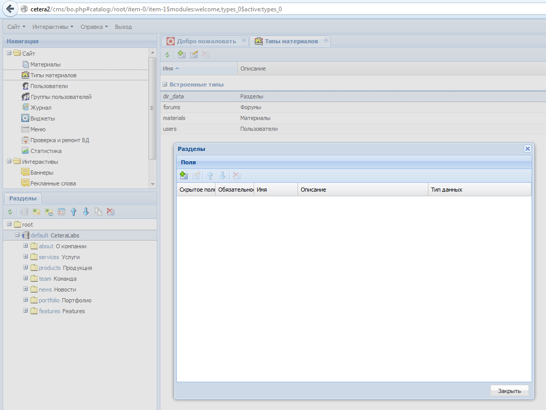Image resolution: width=546 pixels, height=410 pixels.
Task: Sort by the Тип данных column
Action: pyautogui.click(x=479, y=190)
